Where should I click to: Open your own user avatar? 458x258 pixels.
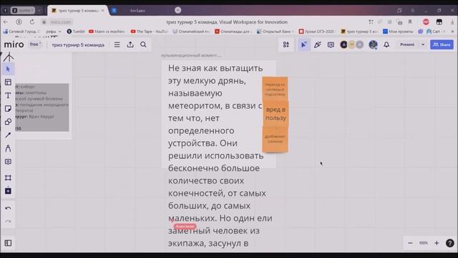pos(373,44)
